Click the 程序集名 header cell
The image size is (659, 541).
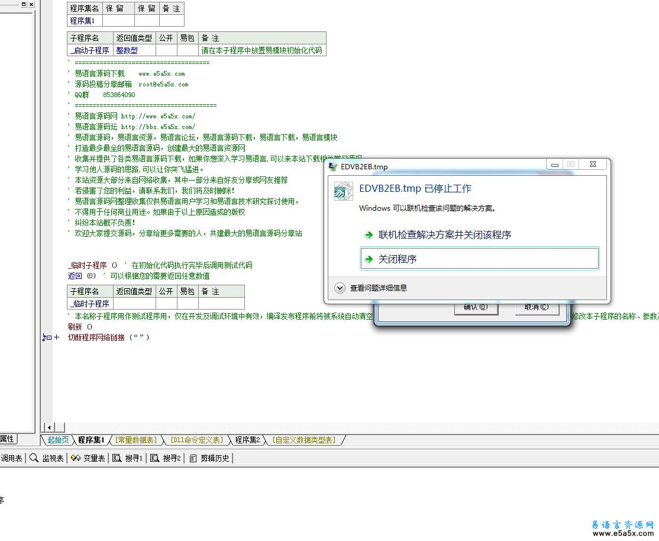point(85,8)
